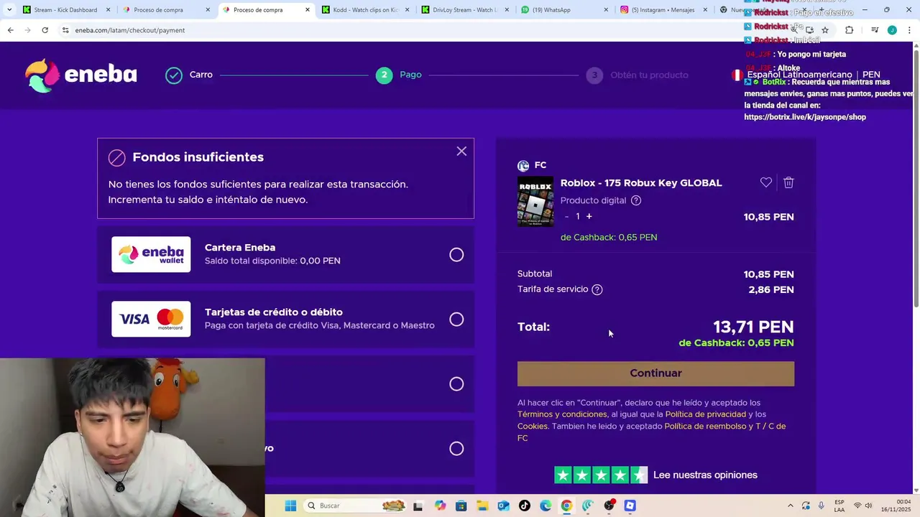The width and height of the screenshot is (920, 517).
Task: Open Política de reembolso y T/C link
Action: (651, 432)
